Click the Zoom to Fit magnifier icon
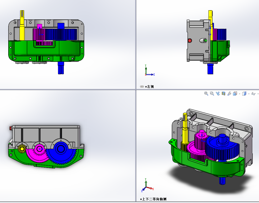 [x=206, y=94]
